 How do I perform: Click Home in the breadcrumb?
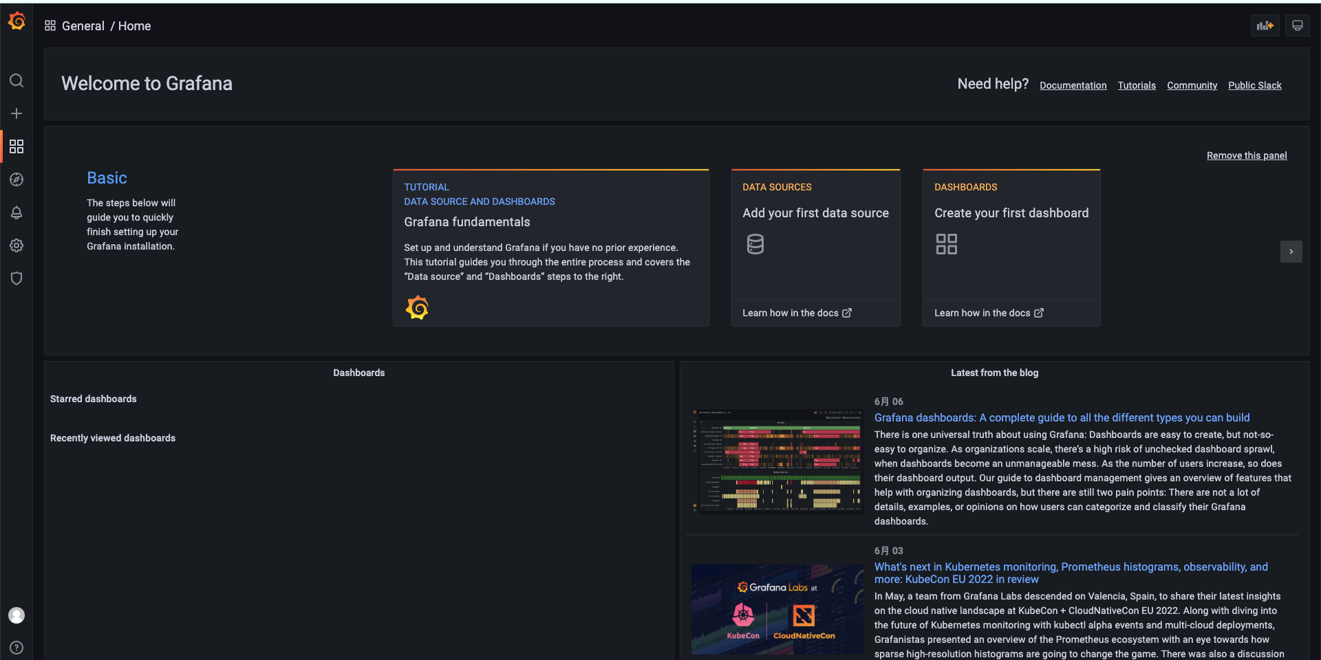coord(134,26)
